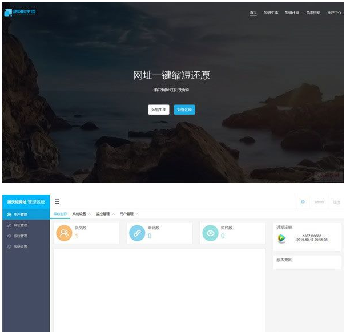Open 网址管理 in the admin sidebar
The width and height of the screenshot is (346, 332).
[26, 225]
